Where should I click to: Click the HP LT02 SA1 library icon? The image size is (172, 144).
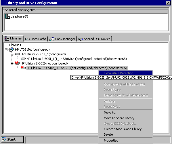(x=12, y=50)
